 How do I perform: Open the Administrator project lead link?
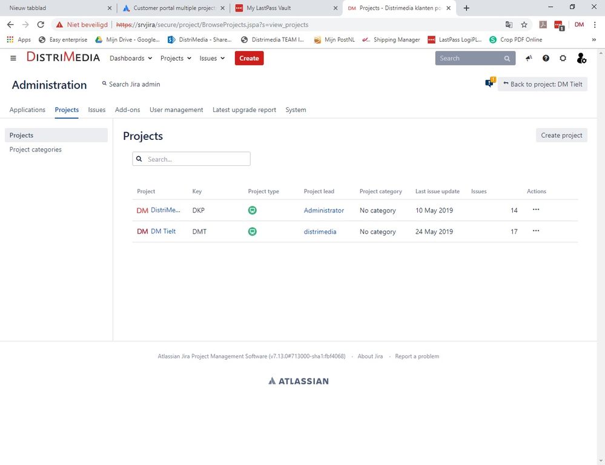tap(324, 210)
